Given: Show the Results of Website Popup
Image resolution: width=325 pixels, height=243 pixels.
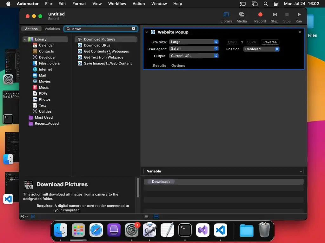Looking at the screenshot, I should pos(159,65).
